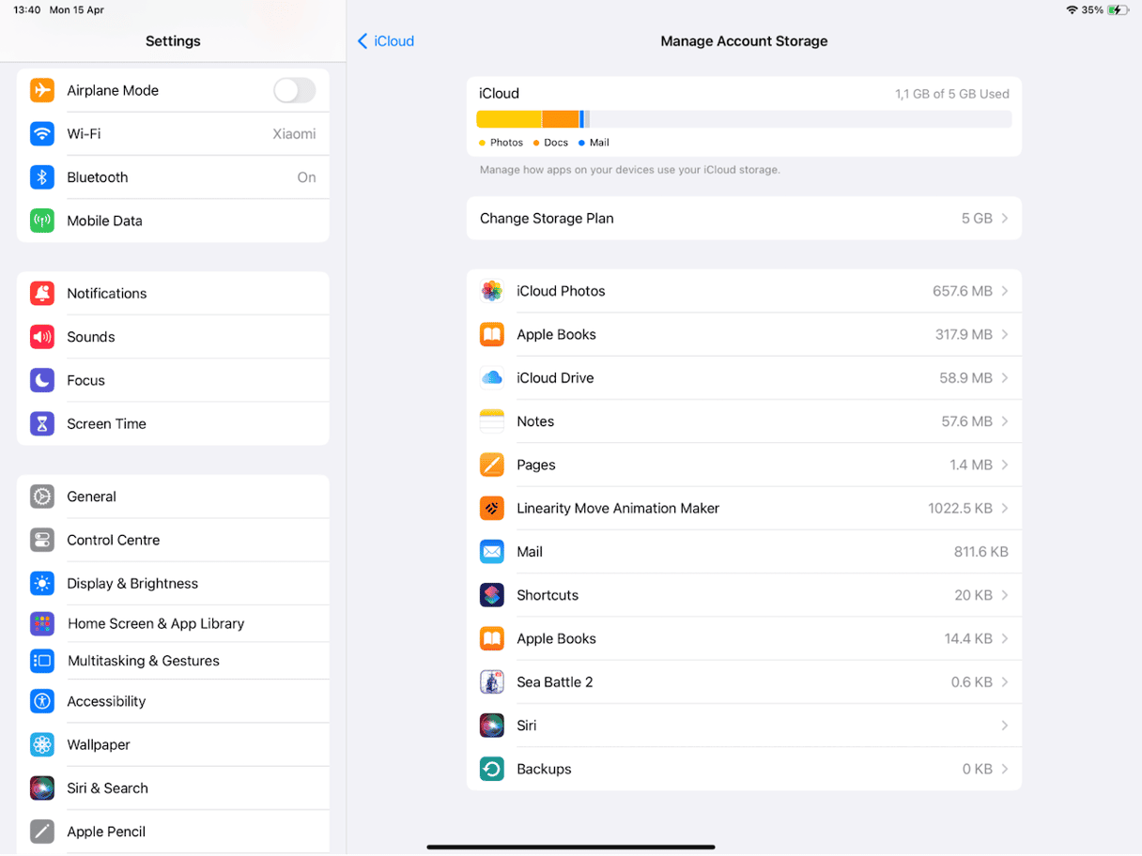Open chevron on iCloud Photos row
Viewport: 1142px width, 856px height.
click(x=1005, y=291)
